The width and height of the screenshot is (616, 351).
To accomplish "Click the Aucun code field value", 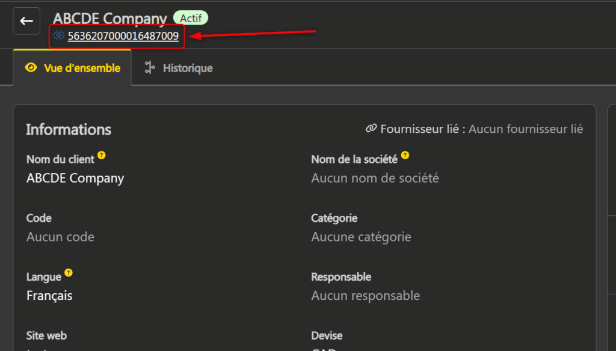I will [60, 237].
